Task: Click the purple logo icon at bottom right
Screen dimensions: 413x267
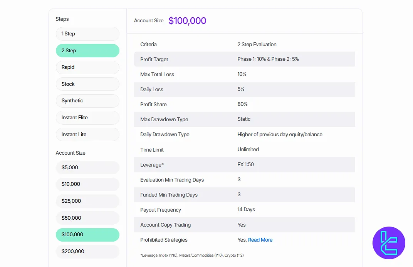Action: tap(389, 243)
